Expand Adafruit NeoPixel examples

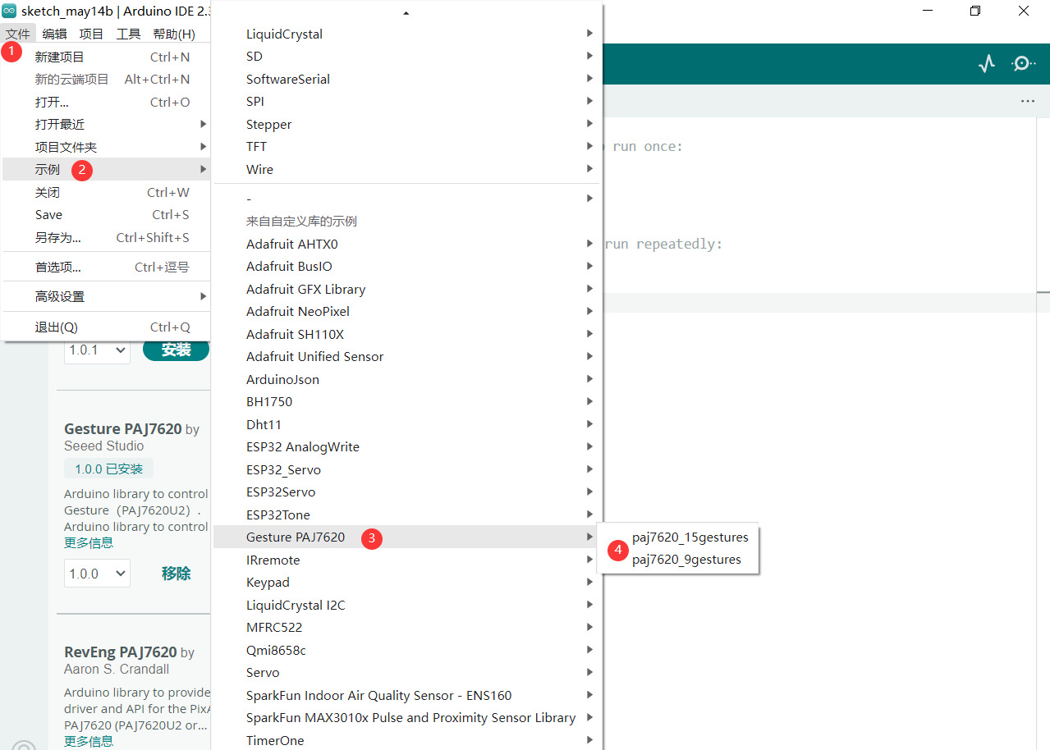pos(407,312)
